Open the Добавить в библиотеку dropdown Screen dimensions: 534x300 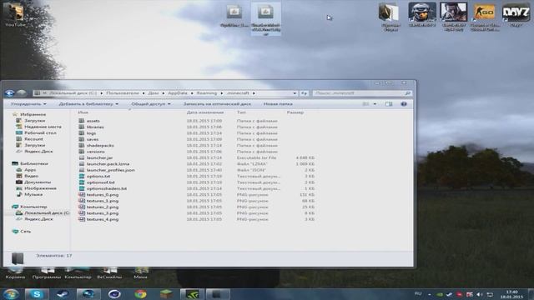pyautogui.click(x=88, y=104)
